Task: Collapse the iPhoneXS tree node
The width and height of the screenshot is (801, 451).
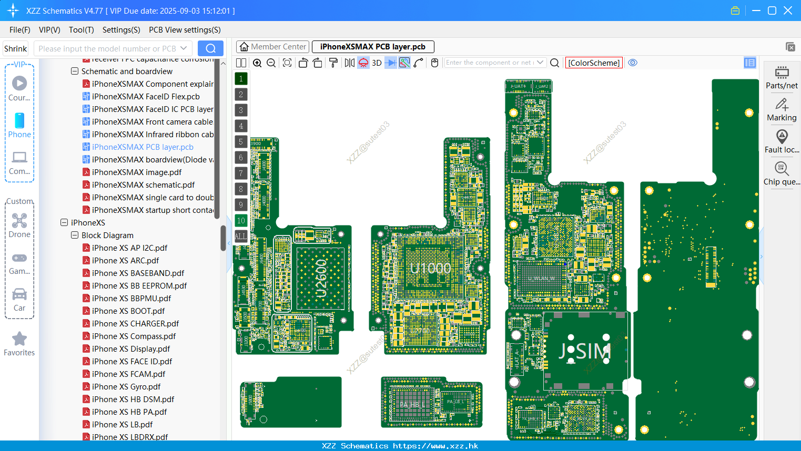Action: pyautogui.click(x=64, y=222)
